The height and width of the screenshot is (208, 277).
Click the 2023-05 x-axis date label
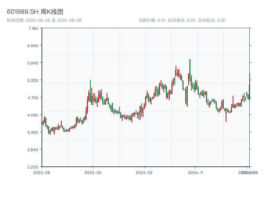tap(93, 172)
